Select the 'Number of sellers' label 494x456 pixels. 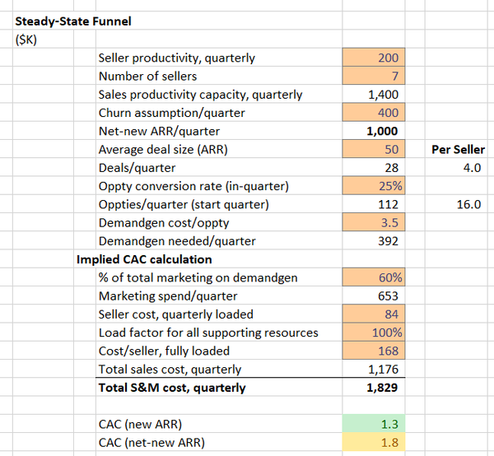[x=147, y=77]
